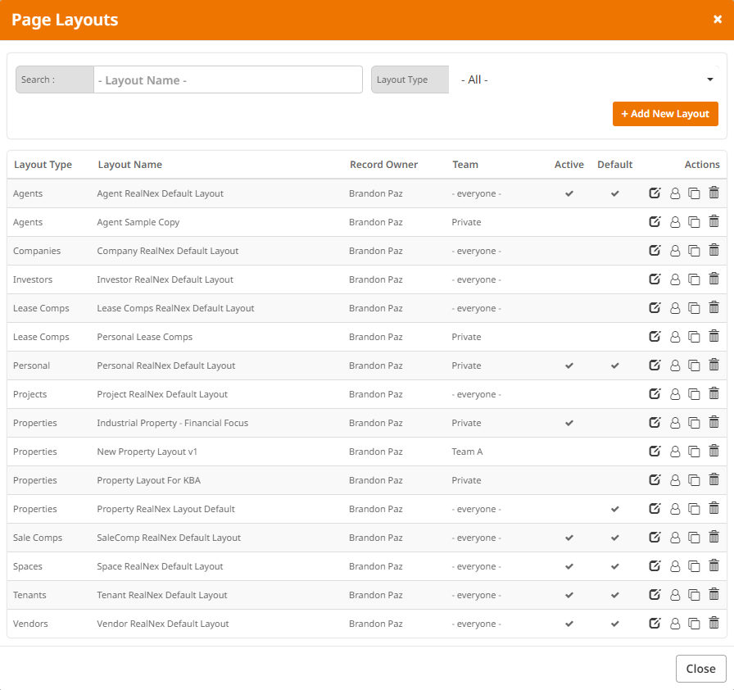Image resolution: width=734 pixels, height=690 pixels.
Task: Open user icon for Vendor RealNex Default Layout
Action: click(674, 624)
